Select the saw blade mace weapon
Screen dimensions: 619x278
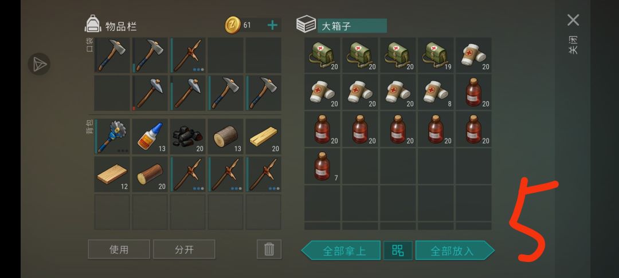(x=112, y=136)
